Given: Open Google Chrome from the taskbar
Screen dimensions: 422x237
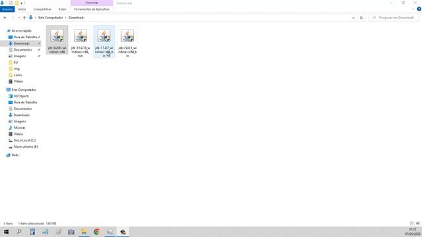Looking at the screenshot, I should (x=97, y=232).
